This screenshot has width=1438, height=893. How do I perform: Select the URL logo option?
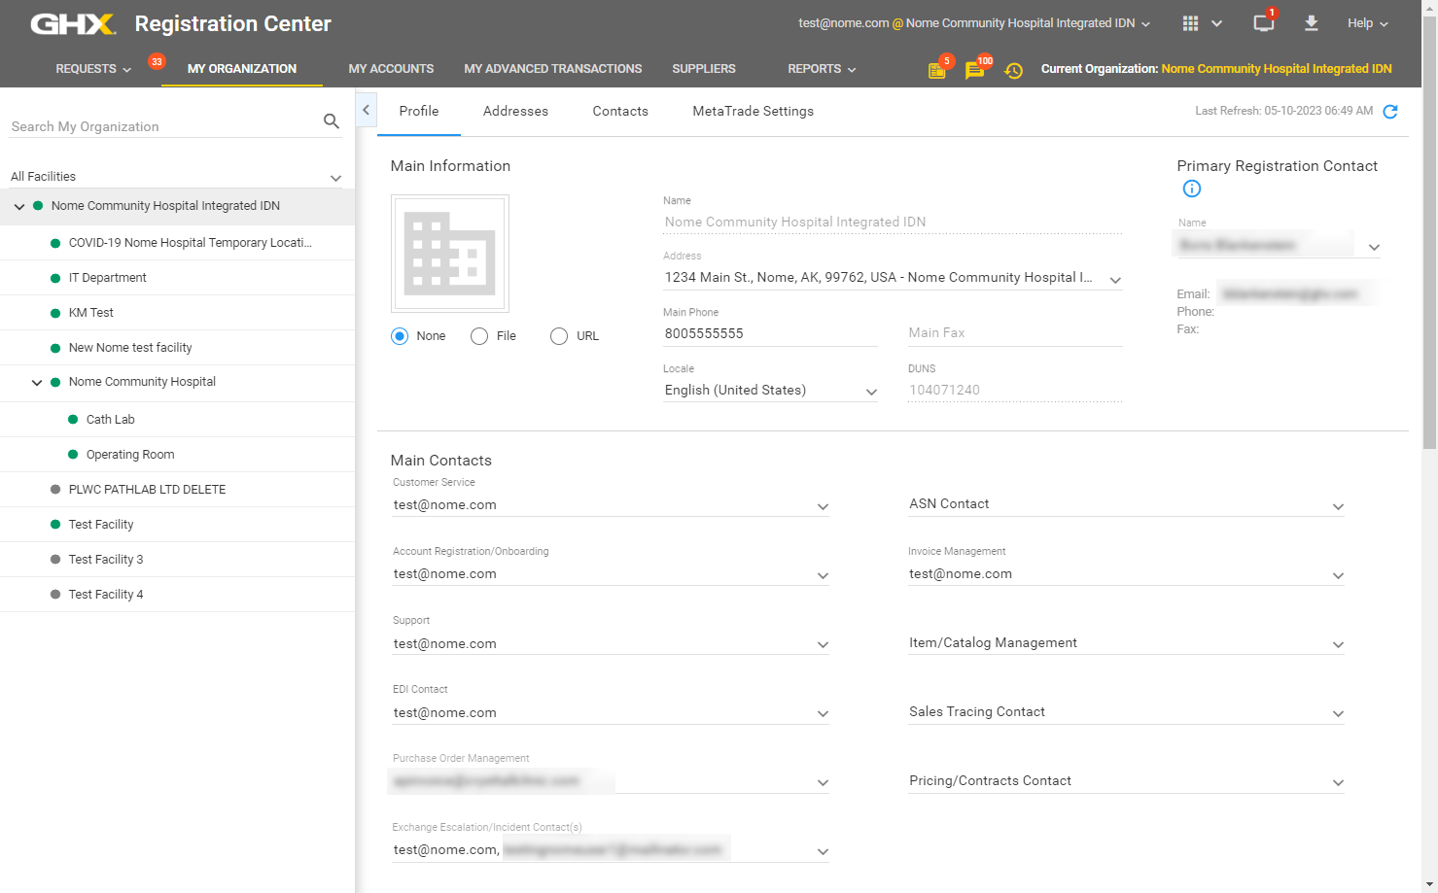tap(559, 336)
